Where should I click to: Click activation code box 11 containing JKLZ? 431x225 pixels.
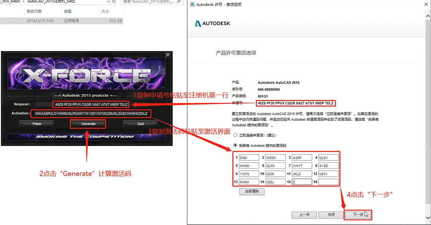point(302,174)
